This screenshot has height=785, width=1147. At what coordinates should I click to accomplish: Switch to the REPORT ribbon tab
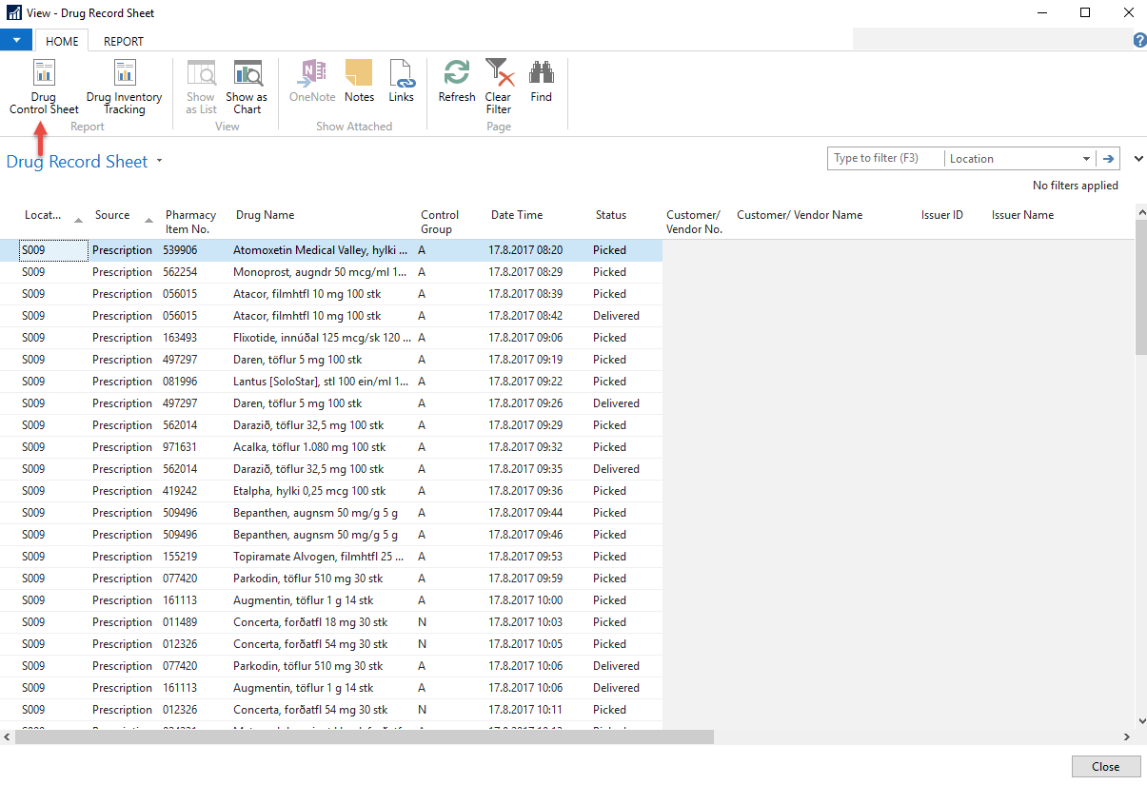(124, 41)
